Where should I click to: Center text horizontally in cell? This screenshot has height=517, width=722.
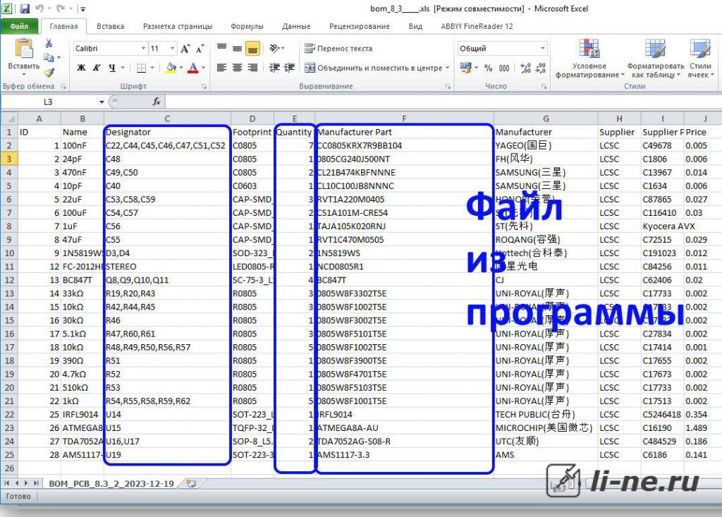237,68
